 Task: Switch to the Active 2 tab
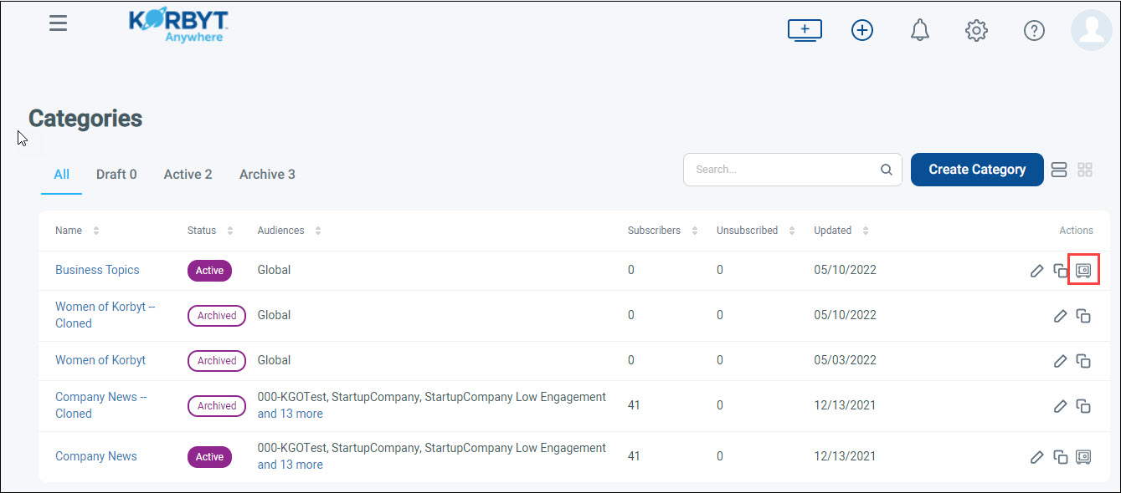pos(188,175)
